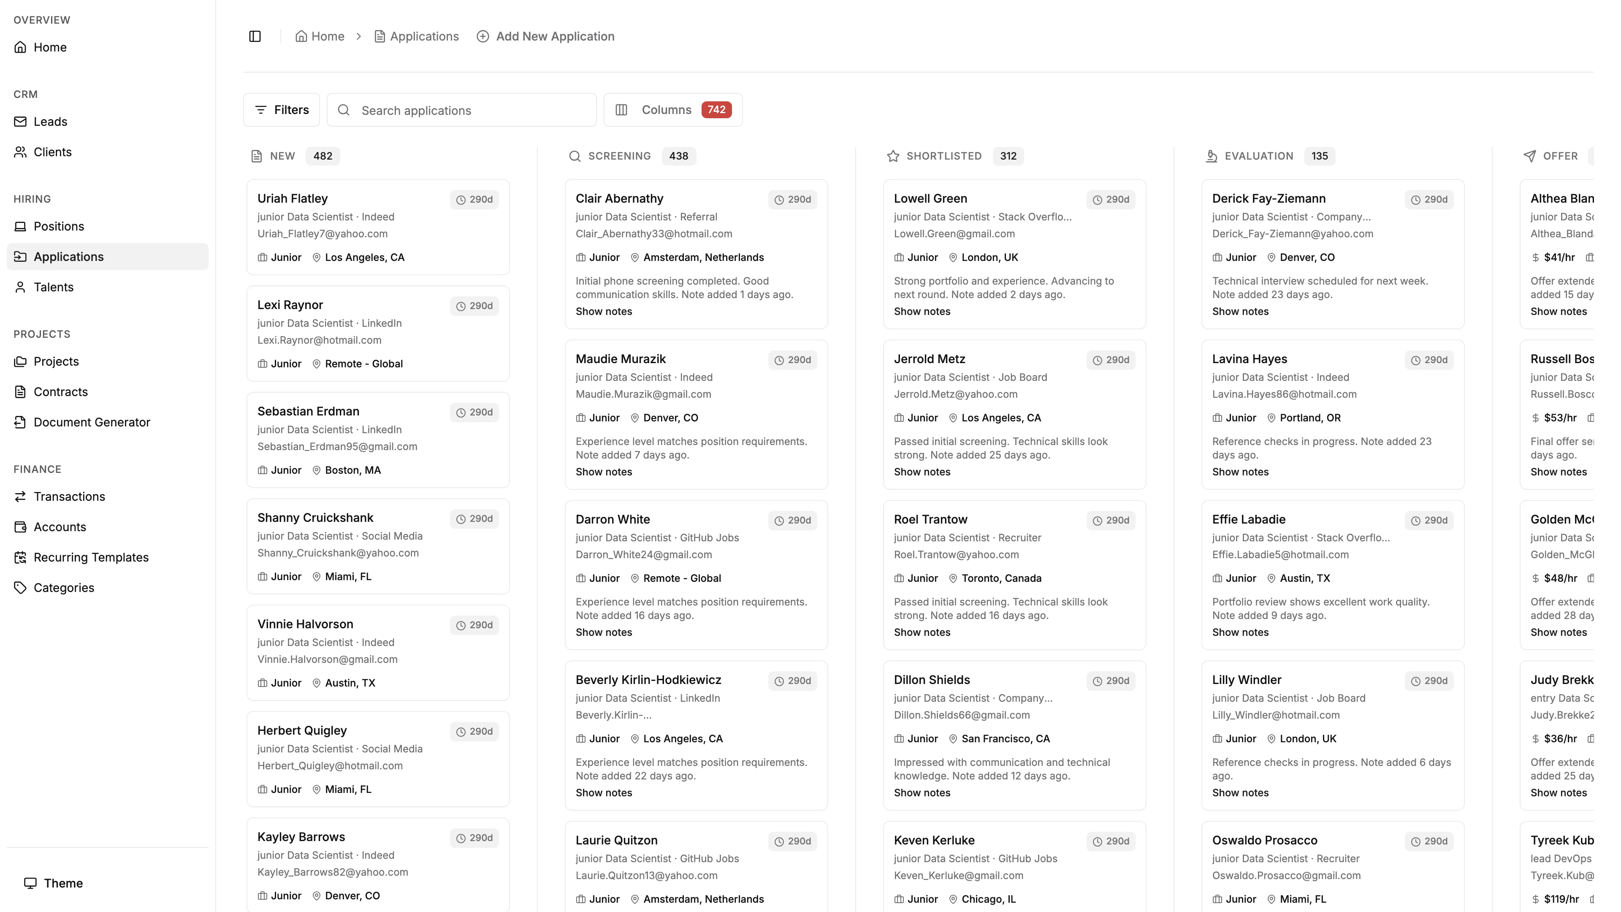This screenshot has height=912, width=1621.
Task: Click the OFFER column paper plane icon
Action: (1530, 156)
